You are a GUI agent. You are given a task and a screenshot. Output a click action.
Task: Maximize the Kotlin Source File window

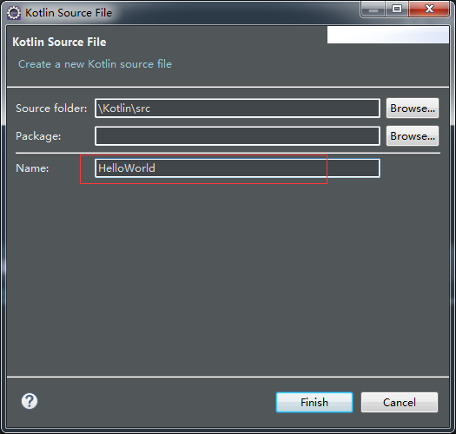397,10
